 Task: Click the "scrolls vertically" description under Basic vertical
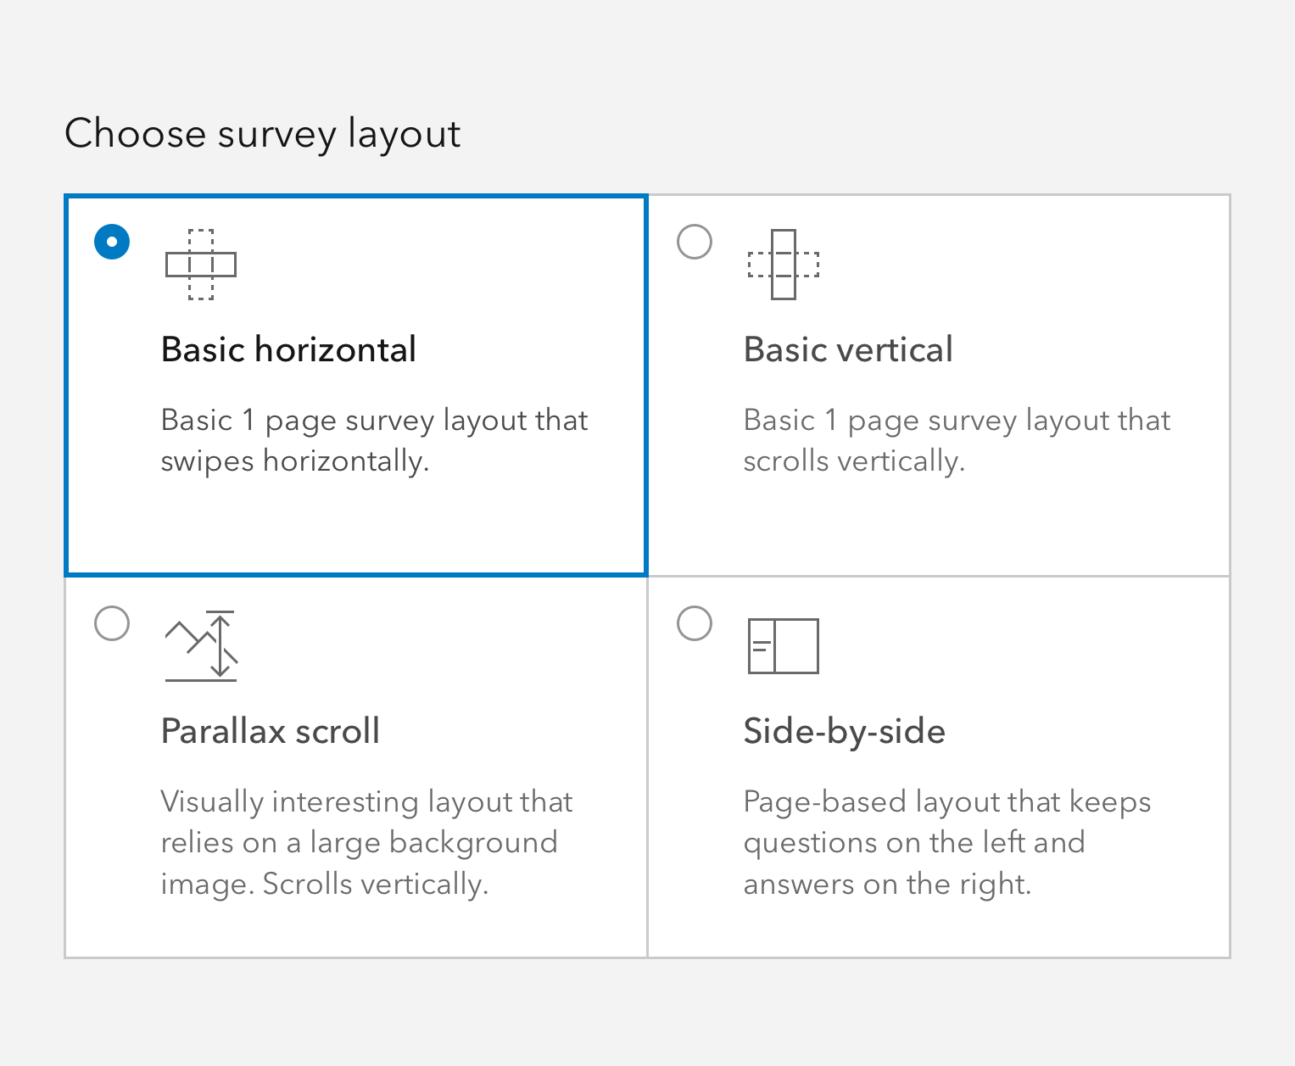click(854, 461)
